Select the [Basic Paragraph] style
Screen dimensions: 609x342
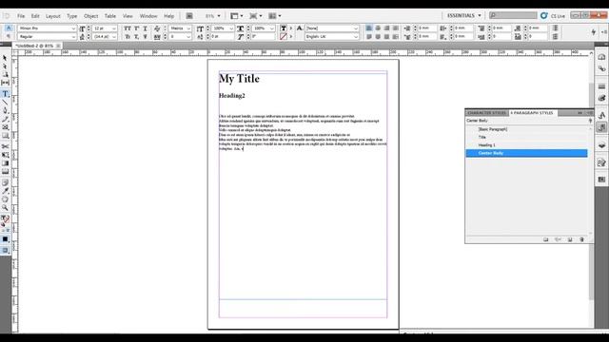point(526,129)
